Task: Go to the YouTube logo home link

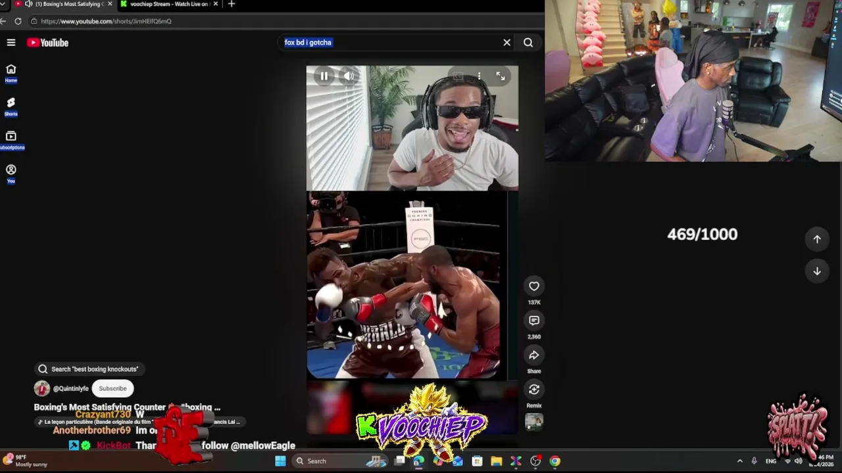Action: pyautogui.click(x=48, y=43)
